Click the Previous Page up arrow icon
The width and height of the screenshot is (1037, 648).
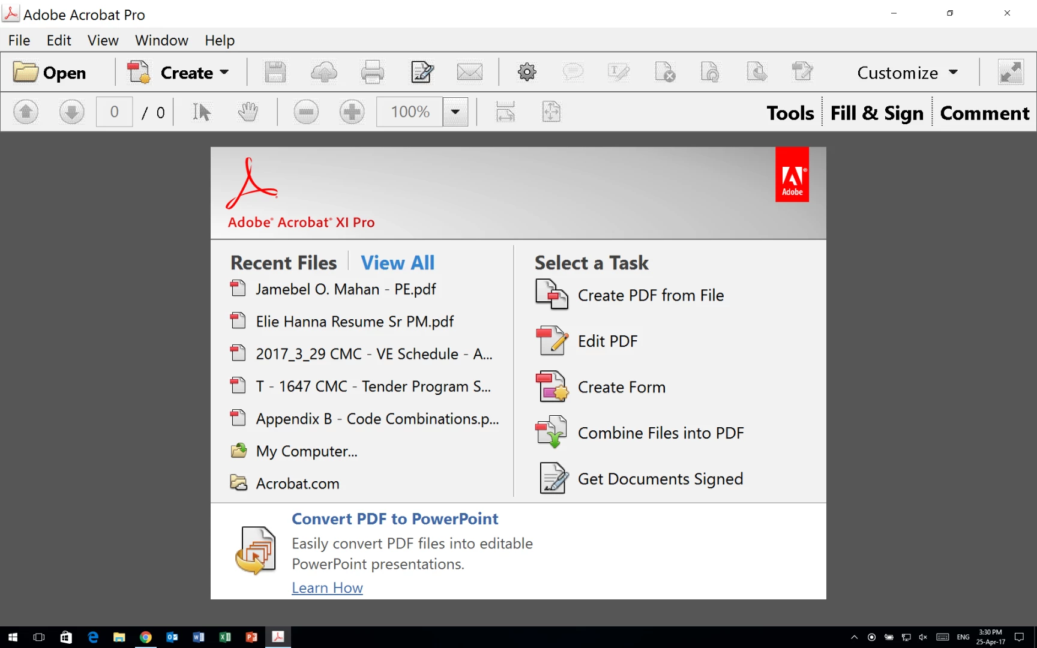[x=25, y=112]
